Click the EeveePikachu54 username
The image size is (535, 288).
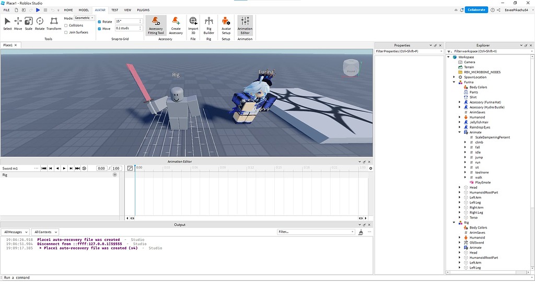click(516, 10)
